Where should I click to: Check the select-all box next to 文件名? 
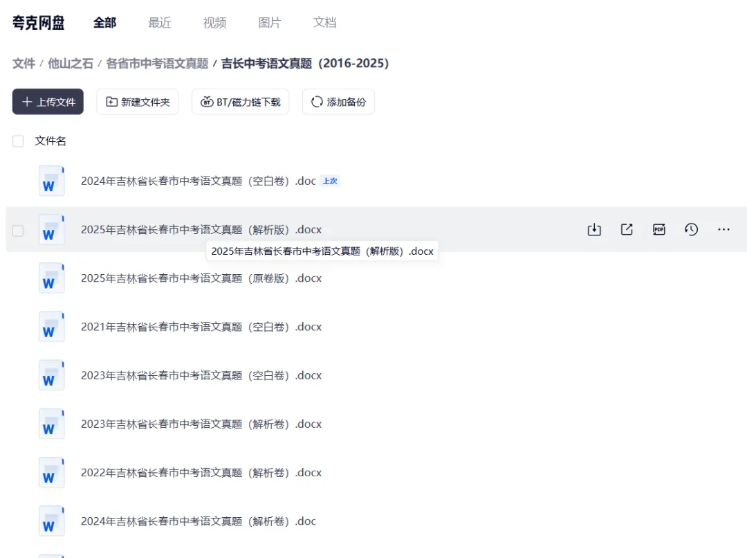click(x=18, y=141)
